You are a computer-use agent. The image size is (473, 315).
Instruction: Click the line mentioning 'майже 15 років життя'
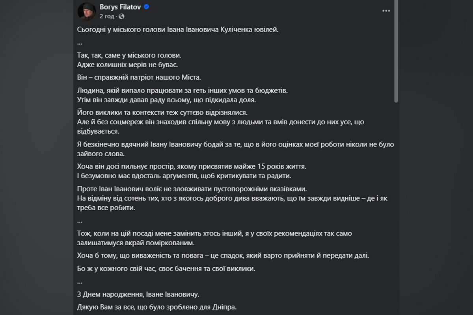pyautogui.click(x=190, y=166)
